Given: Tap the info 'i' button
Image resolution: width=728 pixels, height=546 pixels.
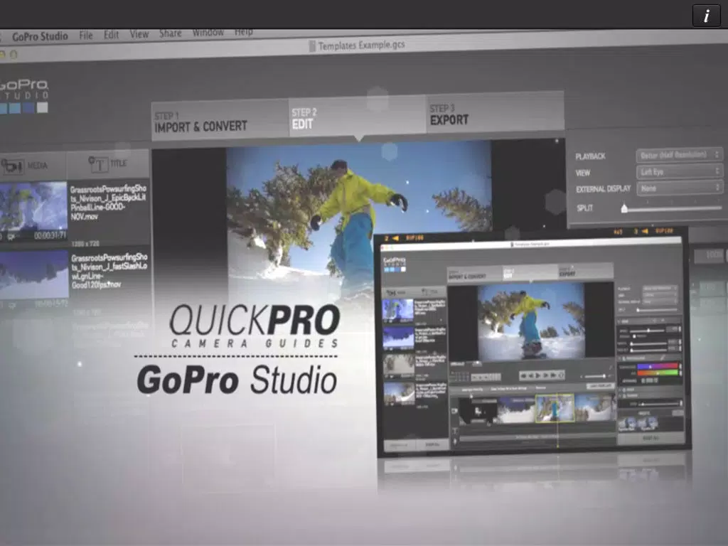Looking at the screenshot, I should (x=706, y=16).
